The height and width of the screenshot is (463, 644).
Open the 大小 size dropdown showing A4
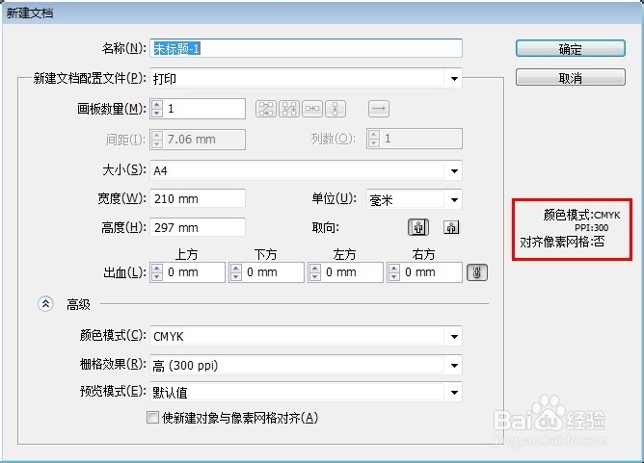(306, 170)
